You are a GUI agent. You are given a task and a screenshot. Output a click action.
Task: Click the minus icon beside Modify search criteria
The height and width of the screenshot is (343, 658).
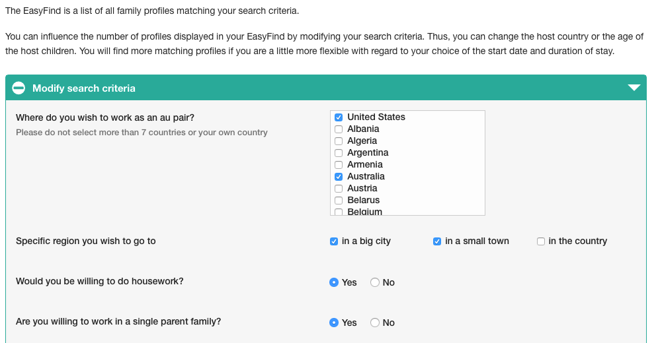click(19, 88)
